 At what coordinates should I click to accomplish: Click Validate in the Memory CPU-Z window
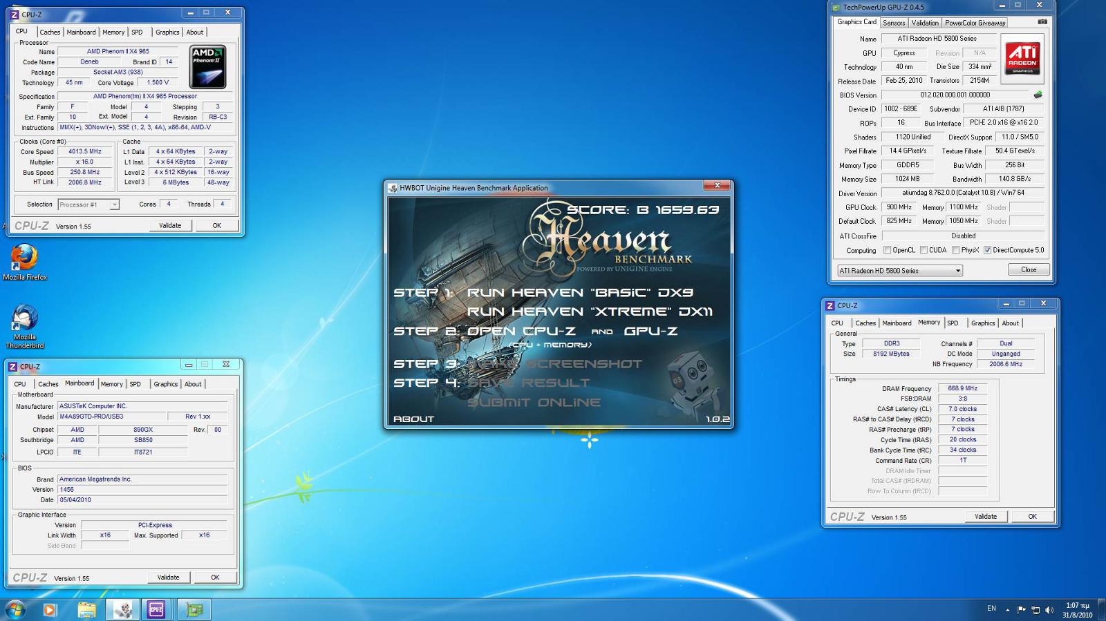(x=986, y=516)
